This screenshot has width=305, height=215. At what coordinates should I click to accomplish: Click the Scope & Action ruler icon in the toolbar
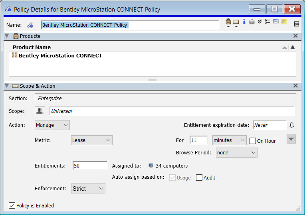pyautogui.click(x=236, y=22)
